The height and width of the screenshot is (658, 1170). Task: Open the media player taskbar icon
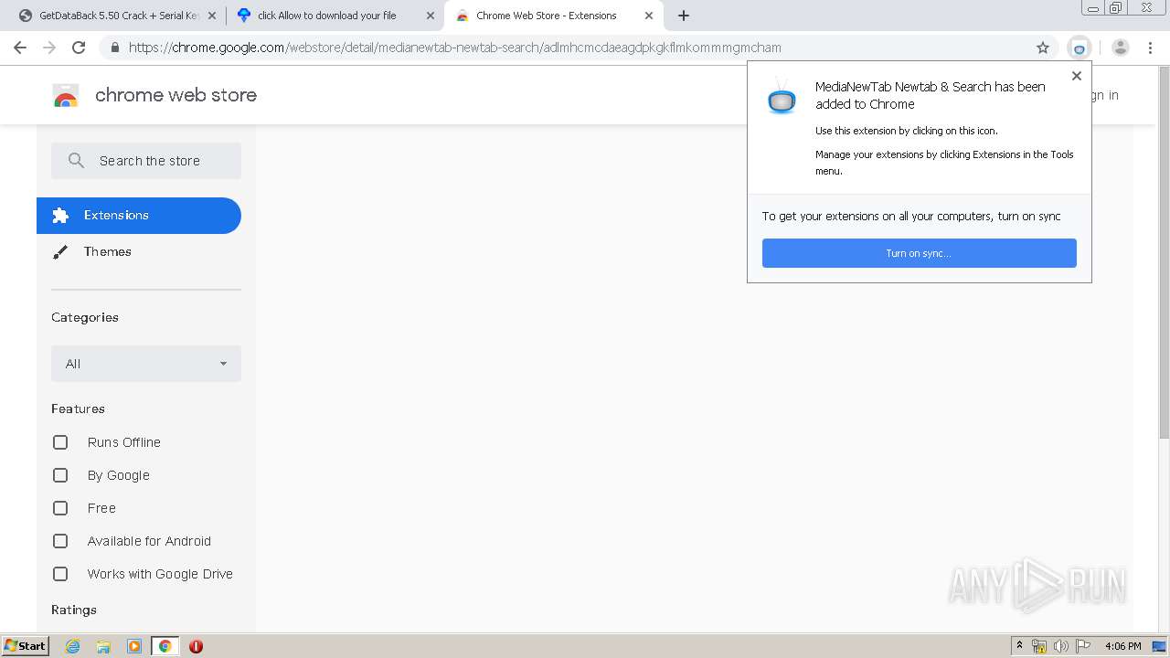click(134, 646)
